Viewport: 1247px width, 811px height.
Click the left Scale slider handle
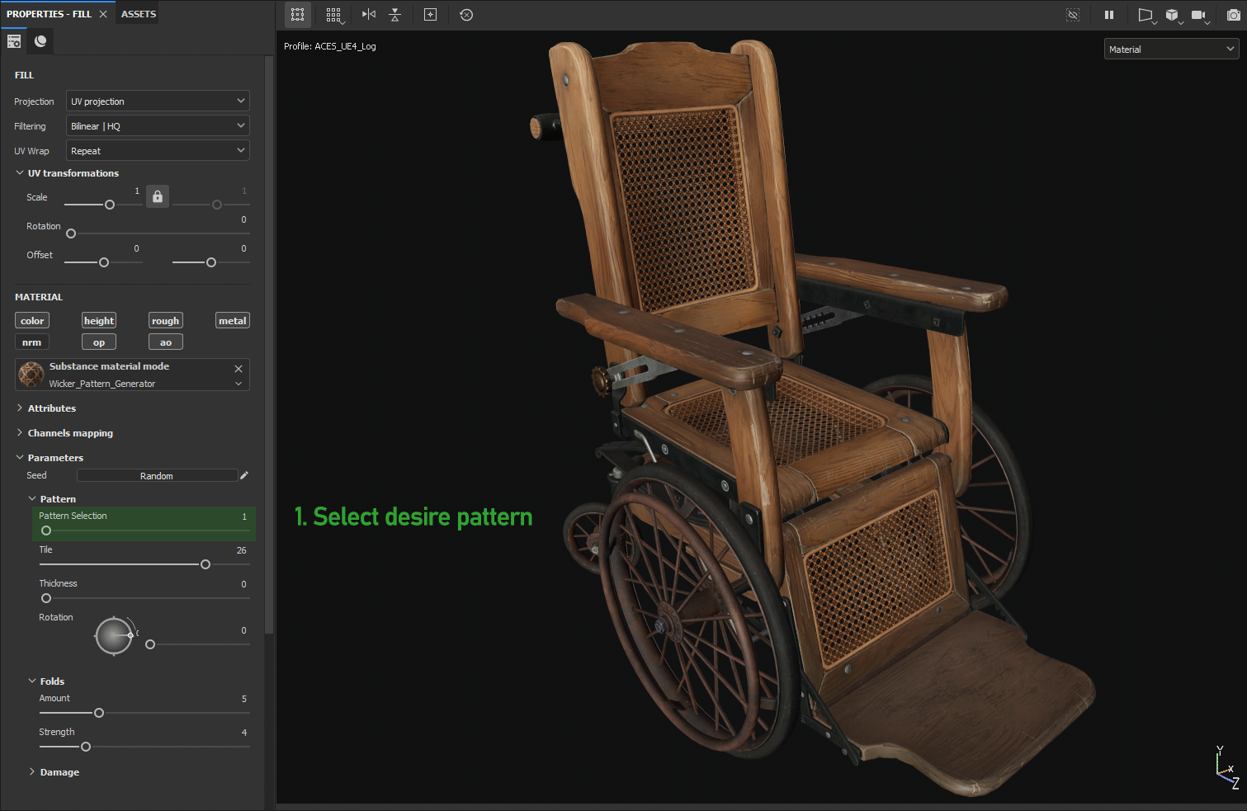tap(110, 205)
